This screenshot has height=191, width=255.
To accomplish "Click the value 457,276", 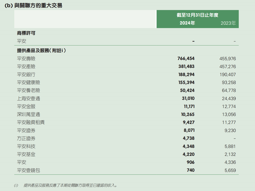I will (228, 67).
